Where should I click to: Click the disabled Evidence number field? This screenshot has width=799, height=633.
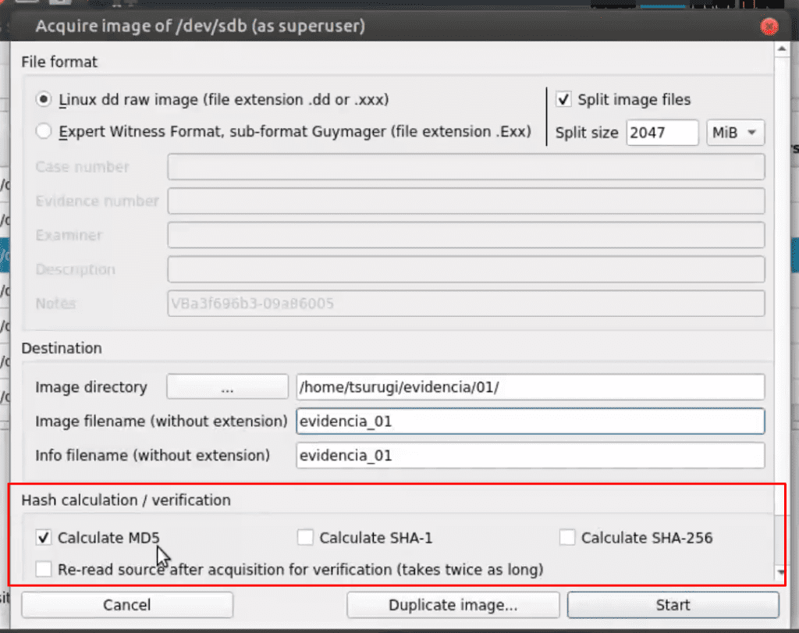click(x=466, y=201)
